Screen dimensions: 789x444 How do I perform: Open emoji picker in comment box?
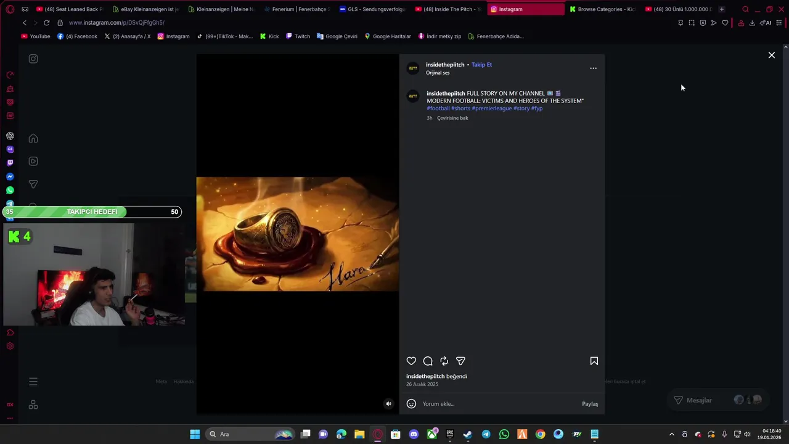411,404
